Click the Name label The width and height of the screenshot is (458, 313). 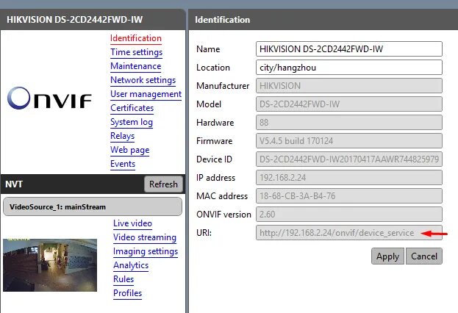pyautogui.click(x=208, y=49)
